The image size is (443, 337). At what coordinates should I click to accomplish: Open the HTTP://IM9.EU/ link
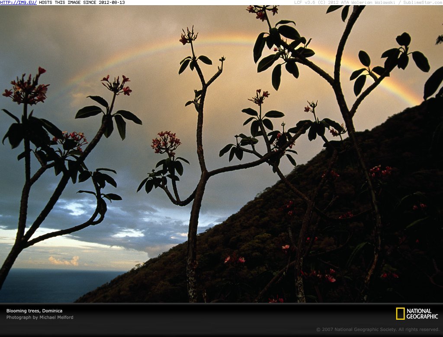pos(18,3)
